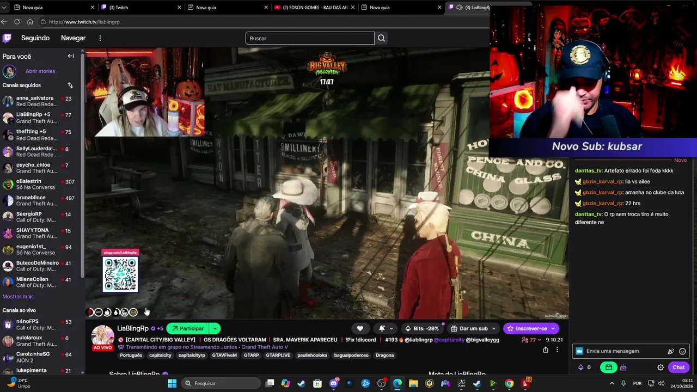697x392 pixels.
Task: Click Abrir stories link
Action: click(x=40, y=71)
